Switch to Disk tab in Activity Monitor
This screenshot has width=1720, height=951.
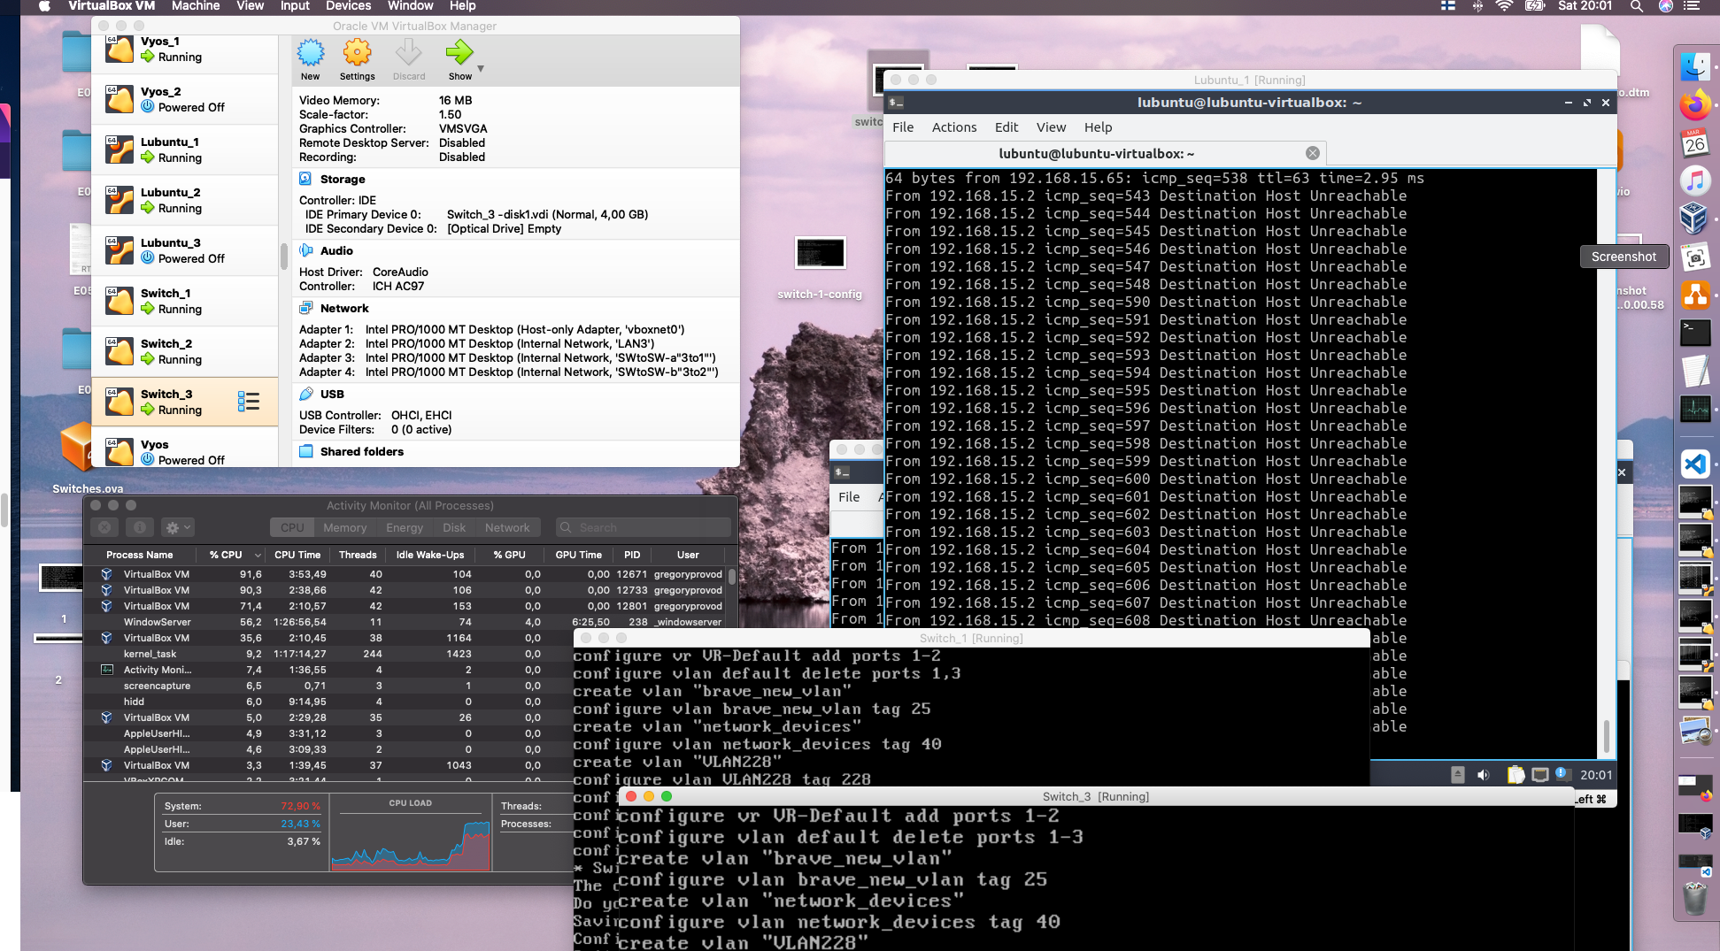454,527
